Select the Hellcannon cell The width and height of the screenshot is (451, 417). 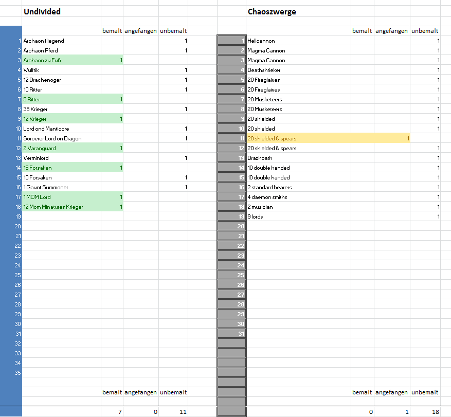coord(299,41)
